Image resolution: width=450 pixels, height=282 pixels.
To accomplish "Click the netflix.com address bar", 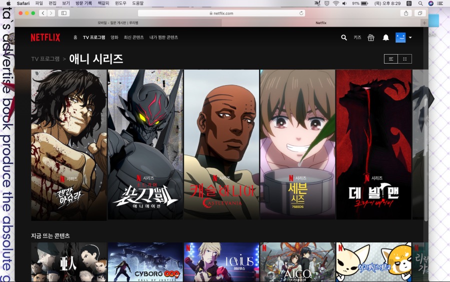I will 221,13.
